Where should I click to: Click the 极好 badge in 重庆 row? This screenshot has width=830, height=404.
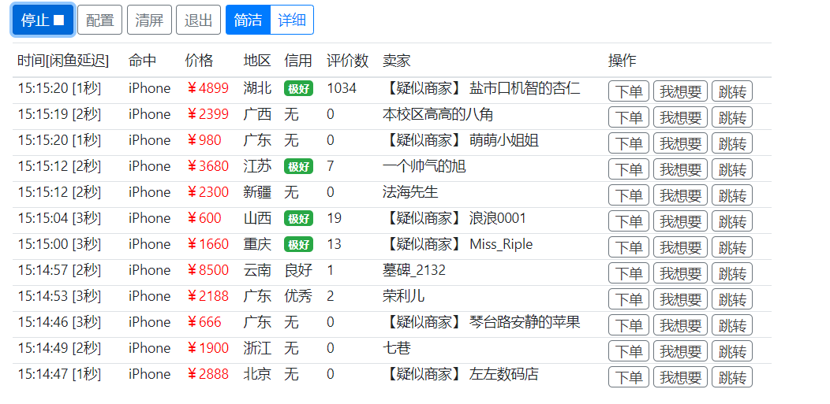tap(298, 244)
